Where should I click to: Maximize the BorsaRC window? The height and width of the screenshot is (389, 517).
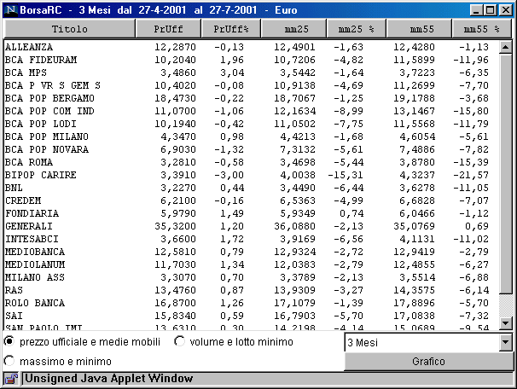coord(490,10)
